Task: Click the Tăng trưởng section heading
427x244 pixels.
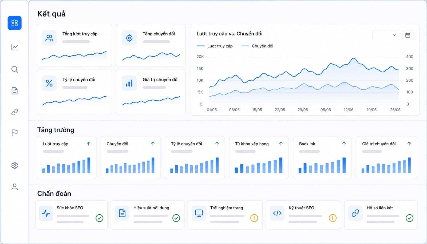Action: 56,130
